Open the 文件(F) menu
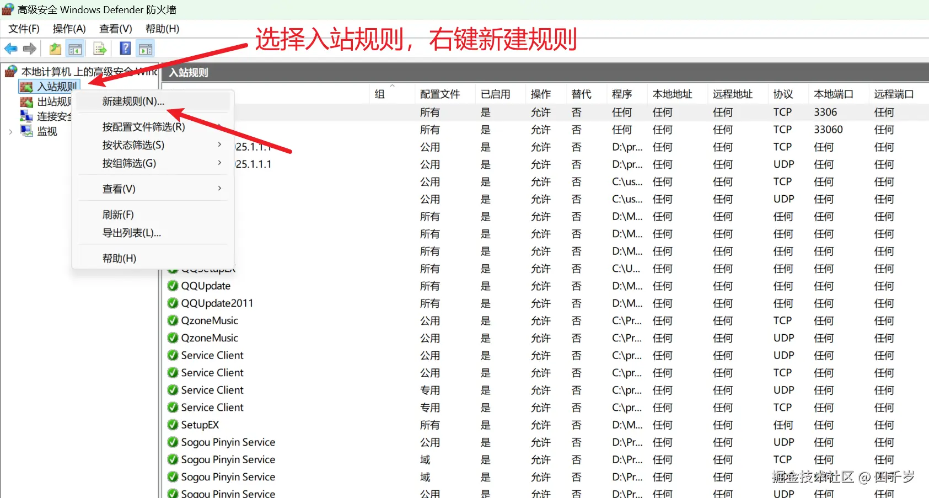The image size is (929, 498). (24, 29)
